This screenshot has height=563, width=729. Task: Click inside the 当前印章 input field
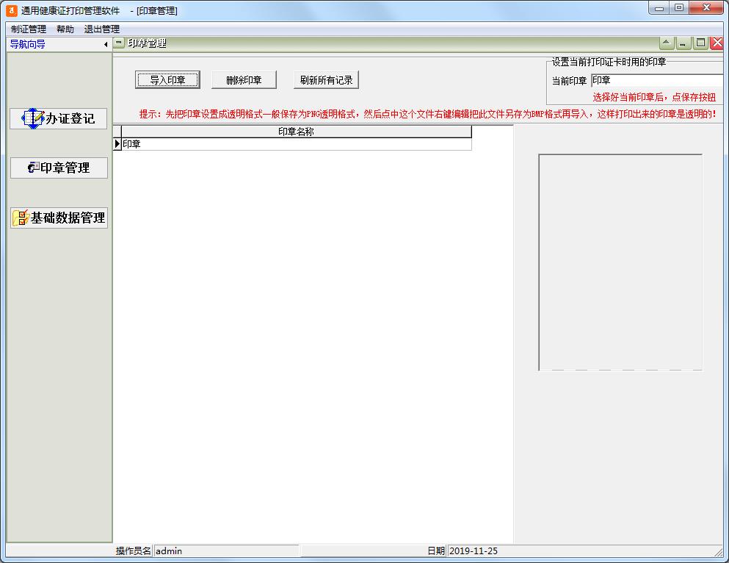[653, 79]
